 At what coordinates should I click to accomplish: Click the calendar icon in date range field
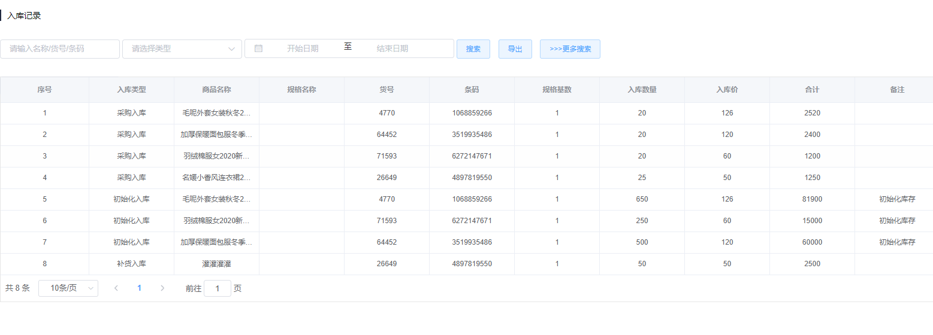pyautogui.click(x=258, y=48)
